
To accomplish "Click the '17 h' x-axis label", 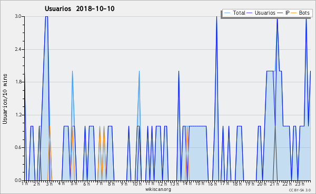I will (x=224, y=184).
